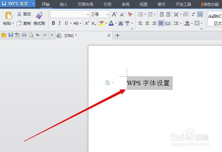The image size is (222, 152).
Task: Toggle Underline formatting
Action: pyautogui.click(x=66, y=23)
